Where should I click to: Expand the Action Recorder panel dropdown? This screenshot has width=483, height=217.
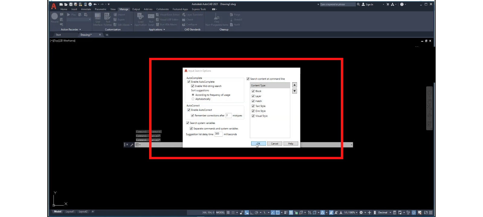click(x=80, y=30)
